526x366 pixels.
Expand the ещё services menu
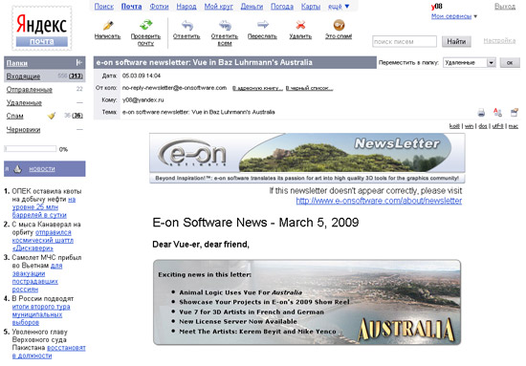click(339, 7)
